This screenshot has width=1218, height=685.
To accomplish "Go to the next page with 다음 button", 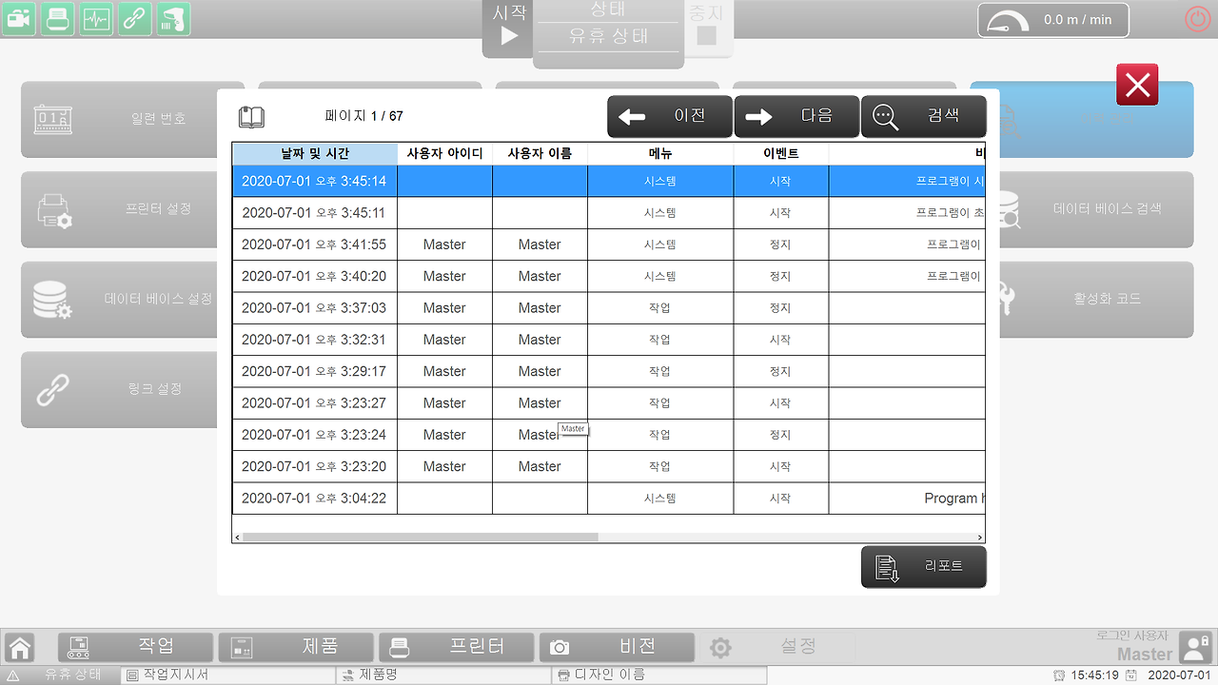I will point(796,116).
